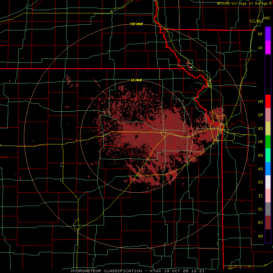The height and width of the screenshot is (273, 273).
Task: Select the 'BD' legend label
Action: pyautogui.click(x=260, y=129)
